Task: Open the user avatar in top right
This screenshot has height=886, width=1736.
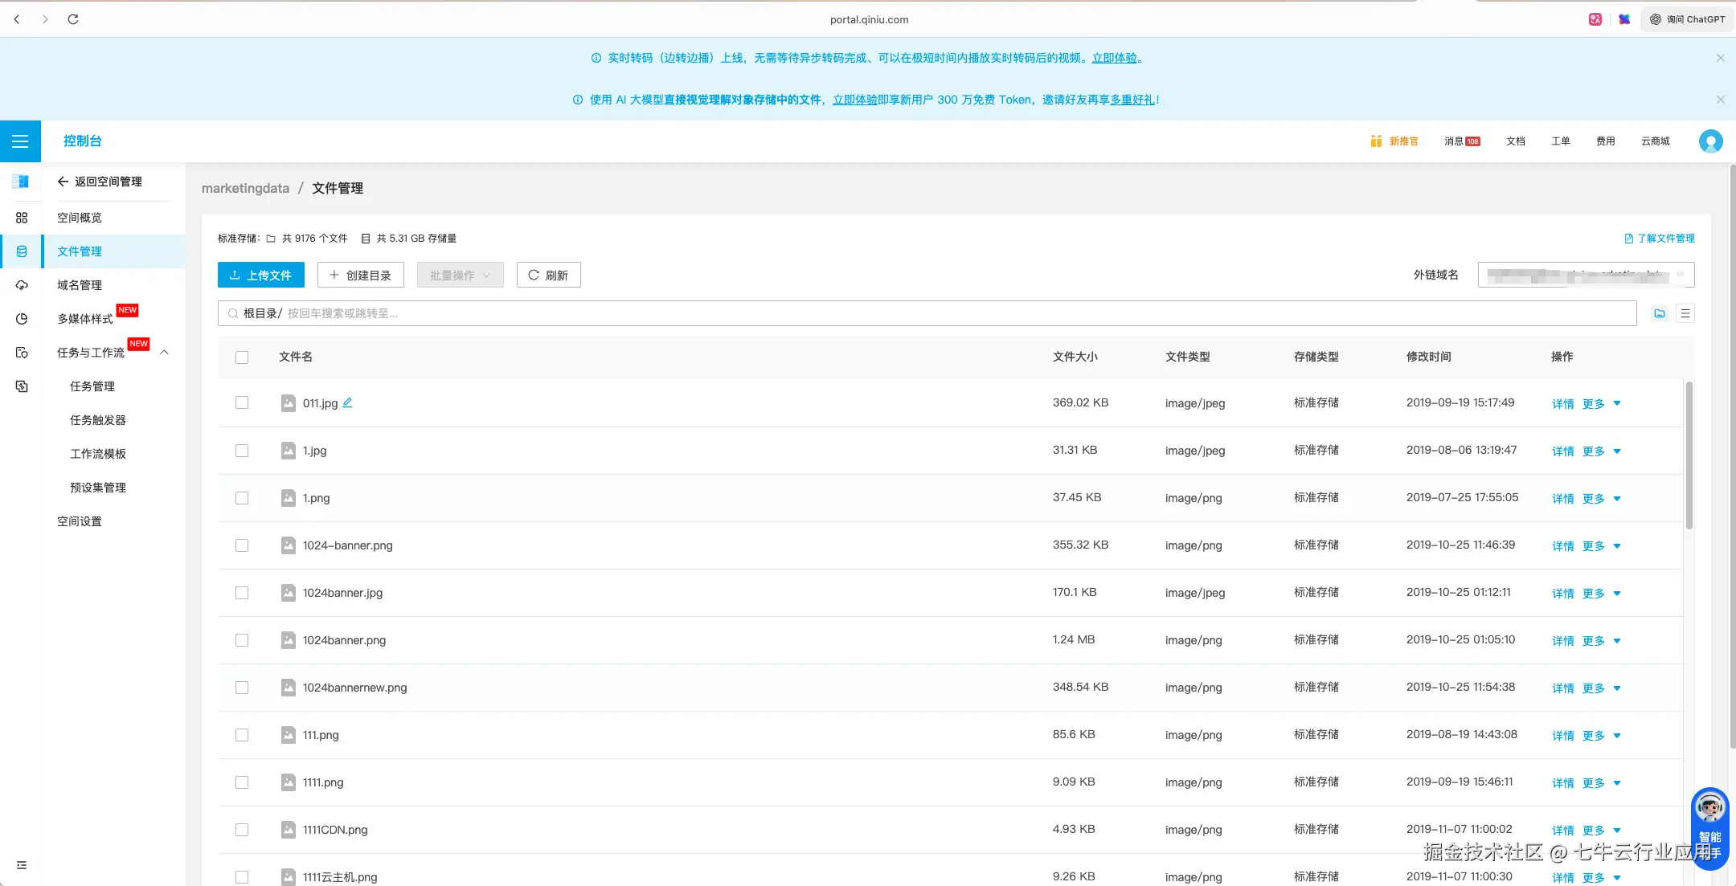Action: (x=1710, y=141)
